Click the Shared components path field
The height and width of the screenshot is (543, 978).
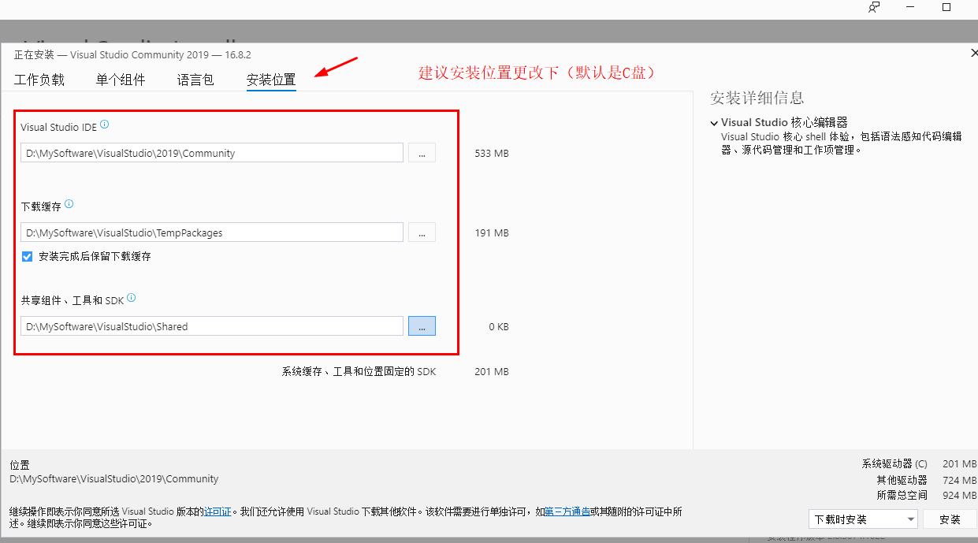click(x=212, y=326)
